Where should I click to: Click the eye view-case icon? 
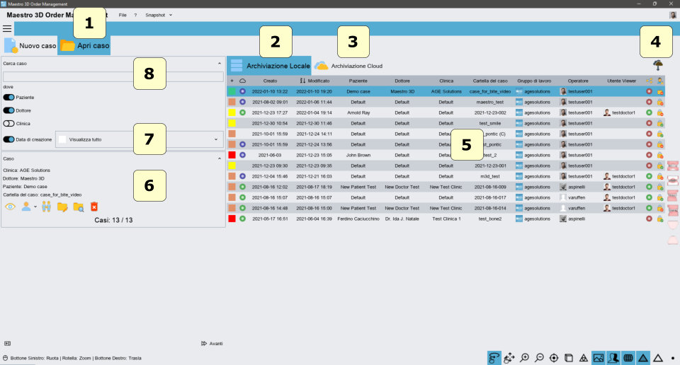(10, 207)
